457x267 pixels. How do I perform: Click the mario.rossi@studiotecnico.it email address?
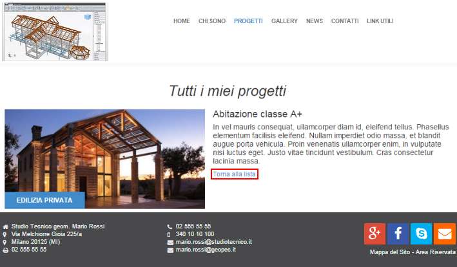coord(213,242)
